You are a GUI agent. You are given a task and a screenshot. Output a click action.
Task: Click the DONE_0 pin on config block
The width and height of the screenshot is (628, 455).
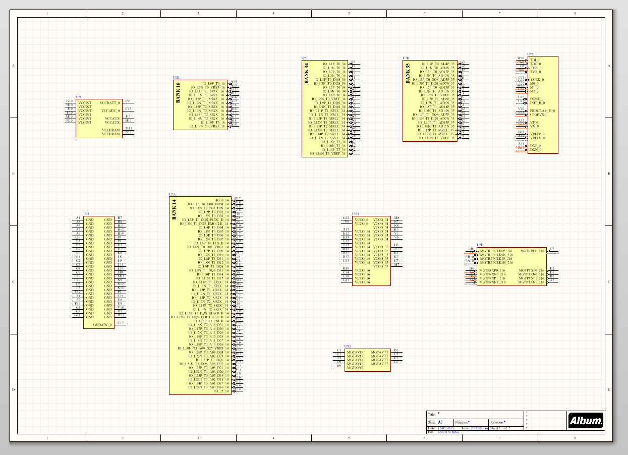click(x=537, y=99)
